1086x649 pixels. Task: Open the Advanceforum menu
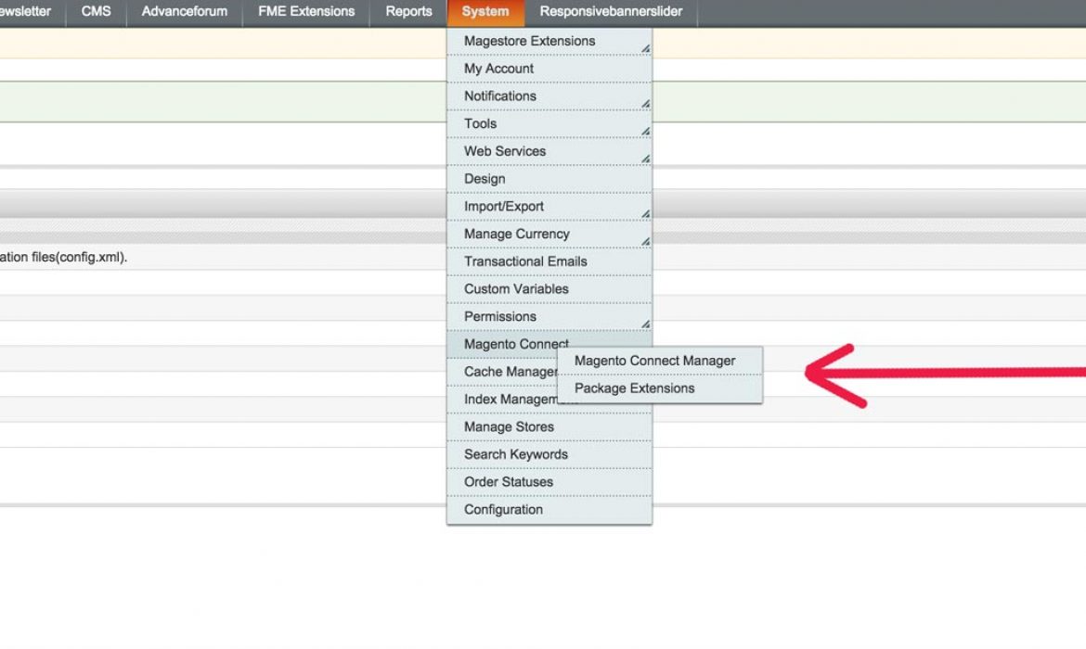pyautogui.click(x=184, y=12)
